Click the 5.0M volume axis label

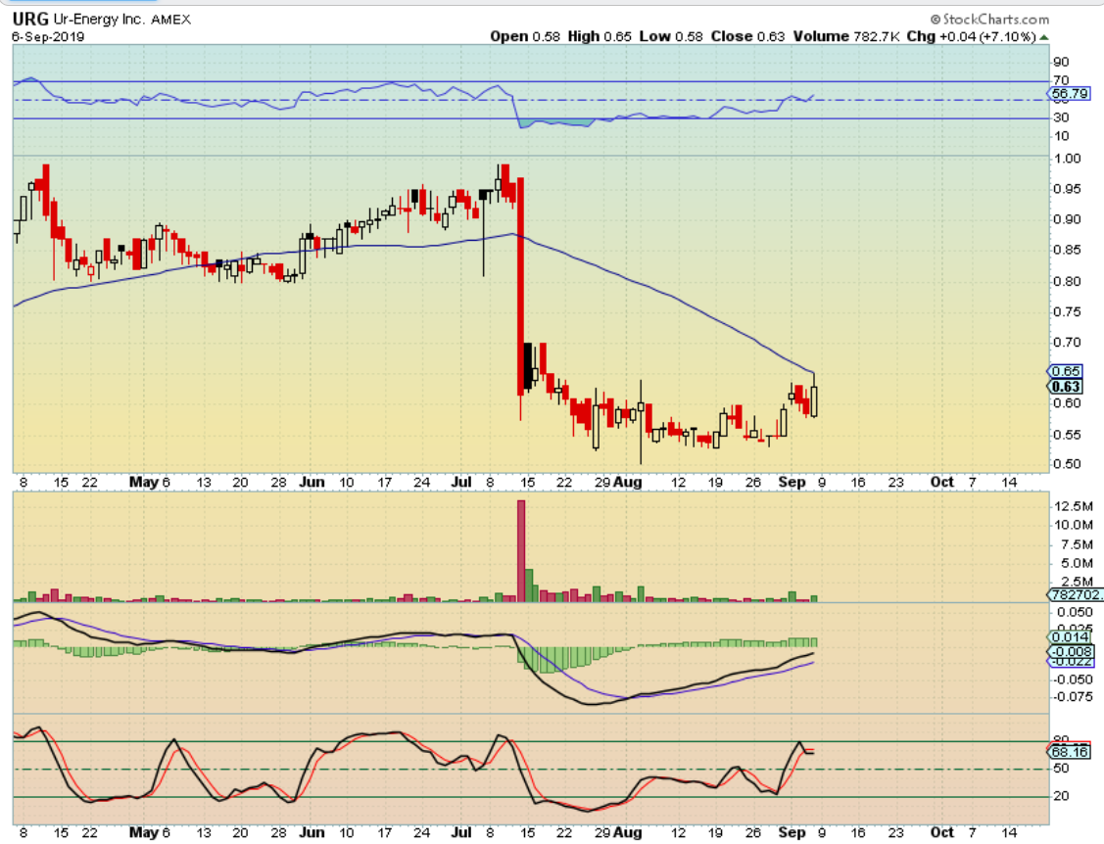pos(1077,563)
